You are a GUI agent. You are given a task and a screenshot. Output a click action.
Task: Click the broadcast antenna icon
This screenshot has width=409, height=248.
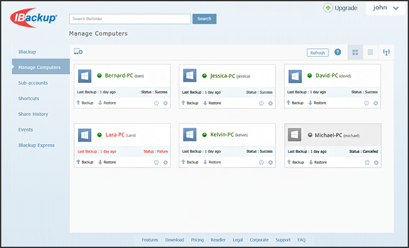386,52
